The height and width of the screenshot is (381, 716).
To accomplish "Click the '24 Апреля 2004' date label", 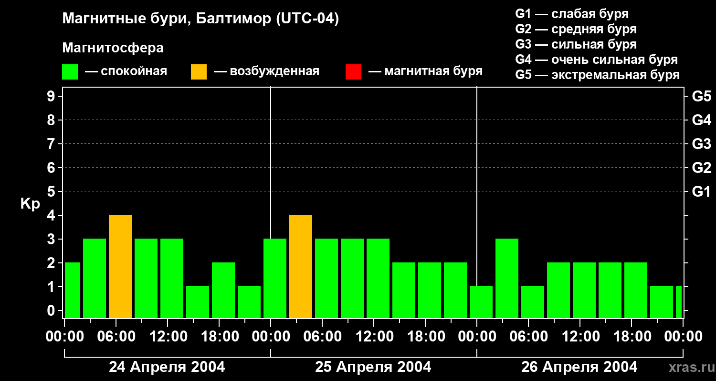I will (x=167, y=367).
